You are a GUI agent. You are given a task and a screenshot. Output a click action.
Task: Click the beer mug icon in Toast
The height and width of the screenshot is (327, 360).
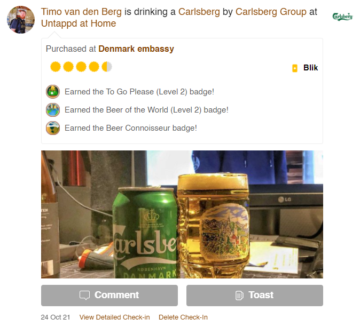[239, 296]
